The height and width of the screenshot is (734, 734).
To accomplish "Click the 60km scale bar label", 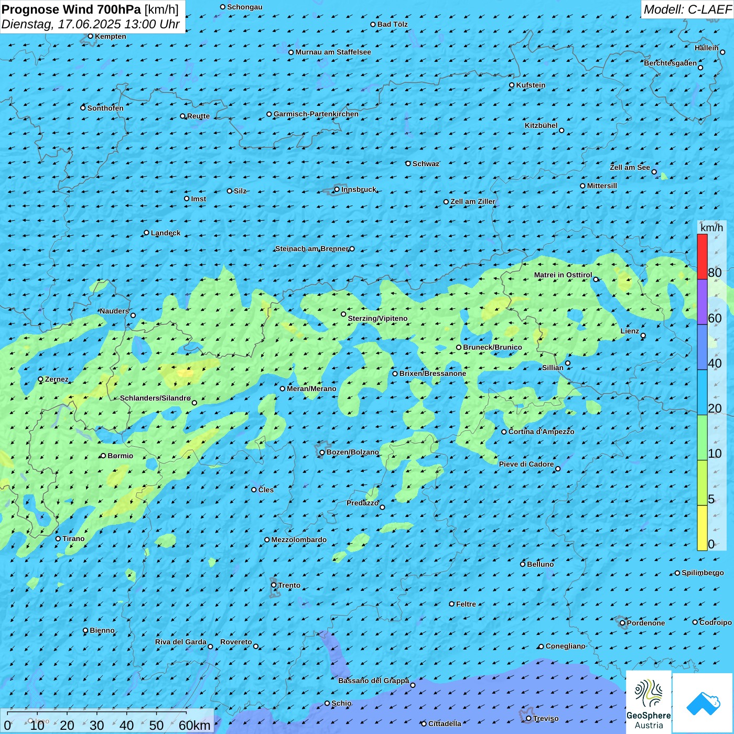I will [x=195, y=725].
